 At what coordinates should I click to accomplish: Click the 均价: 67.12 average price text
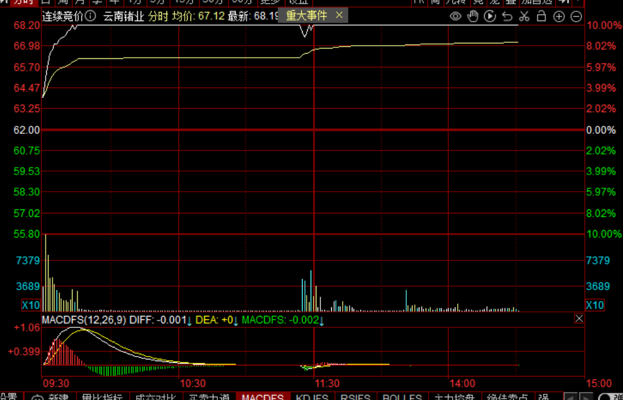(x=199, y=16)
